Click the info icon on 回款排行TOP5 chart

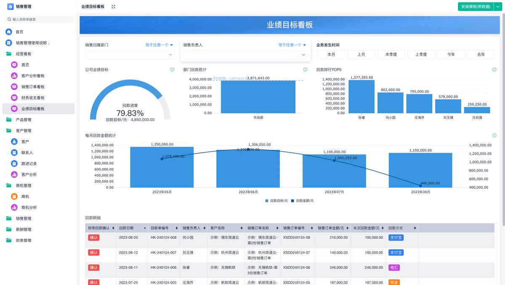[x=494, y=70]
